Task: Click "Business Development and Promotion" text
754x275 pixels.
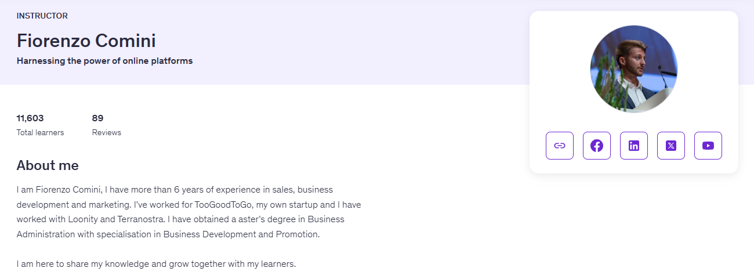Action: click(241, 234)
